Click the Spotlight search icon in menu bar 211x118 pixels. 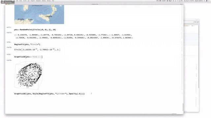pos(204,1)
